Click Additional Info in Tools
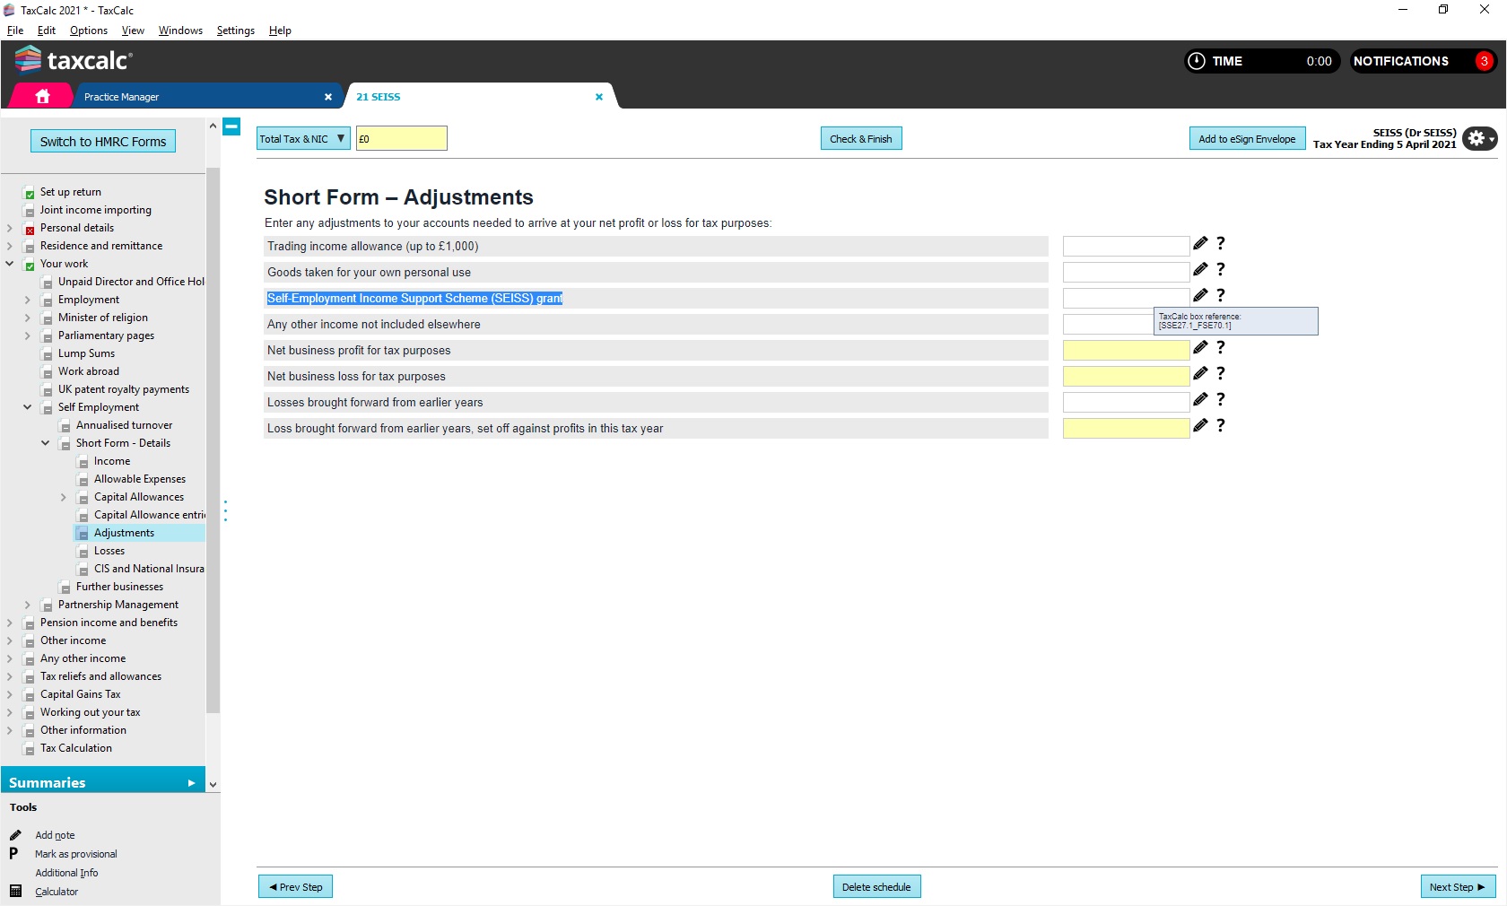 click(66, 873)
